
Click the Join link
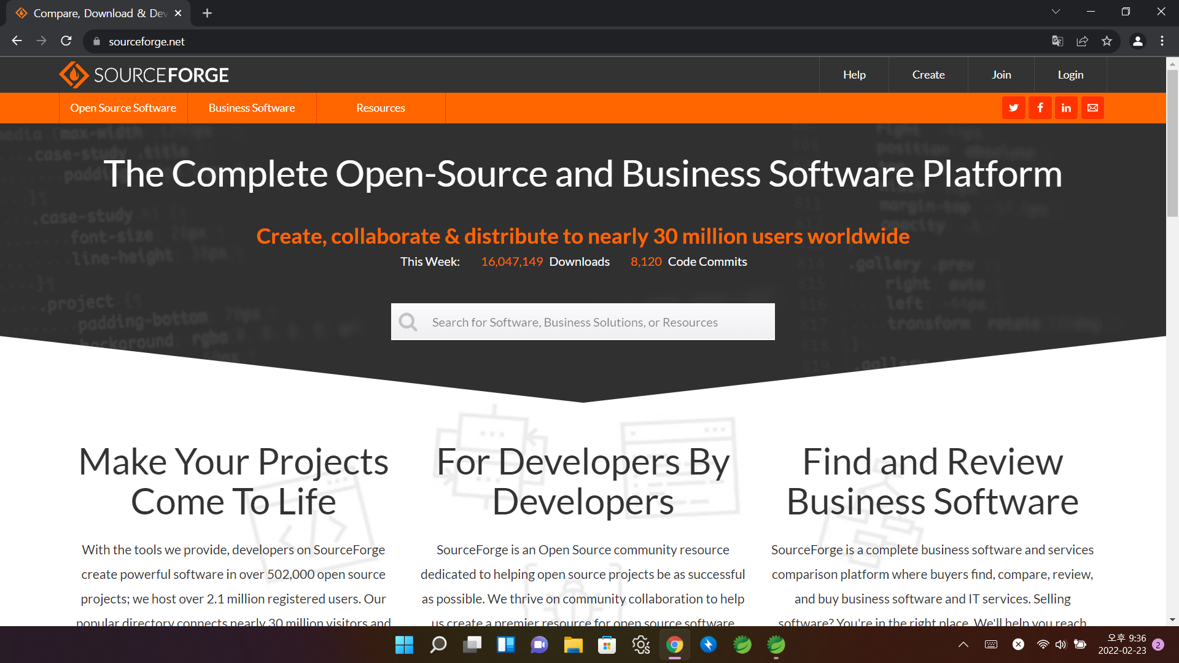(1001, 75)
